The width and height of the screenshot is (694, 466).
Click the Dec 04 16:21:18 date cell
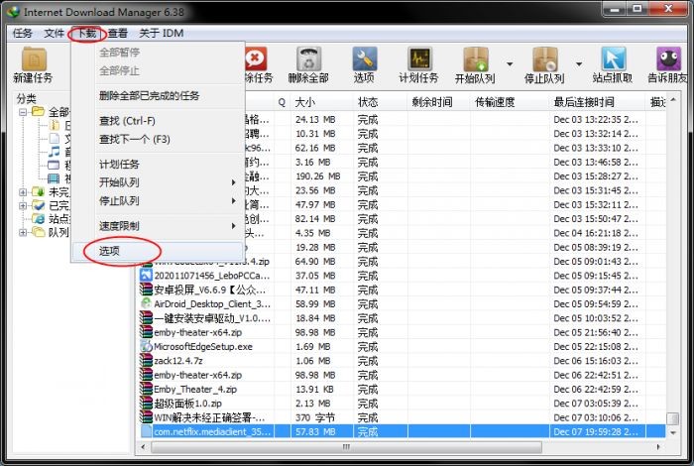click(595, 233)
